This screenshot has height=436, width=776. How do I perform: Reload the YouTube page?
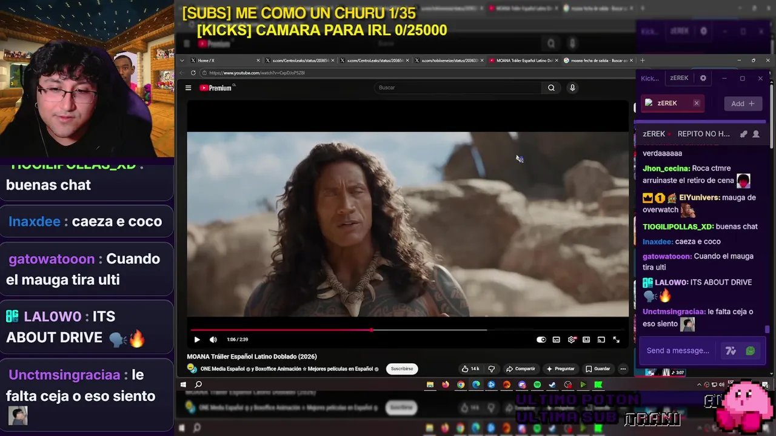click(x=193, y=73)
